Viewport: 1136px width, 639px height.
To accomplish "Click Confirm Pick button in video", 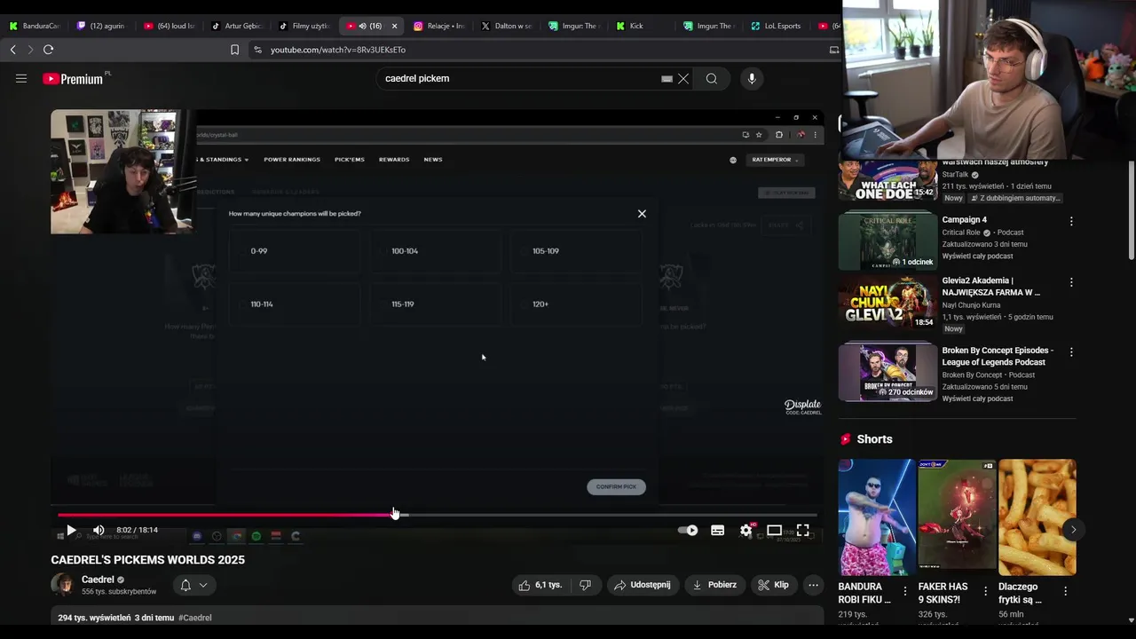I will pos(616,486).
